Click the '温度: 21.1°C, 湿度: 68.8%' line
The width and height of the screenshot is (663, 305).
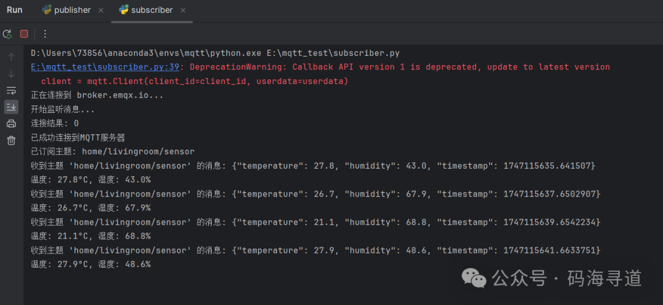pyautogui.click(x=91, y=236)
